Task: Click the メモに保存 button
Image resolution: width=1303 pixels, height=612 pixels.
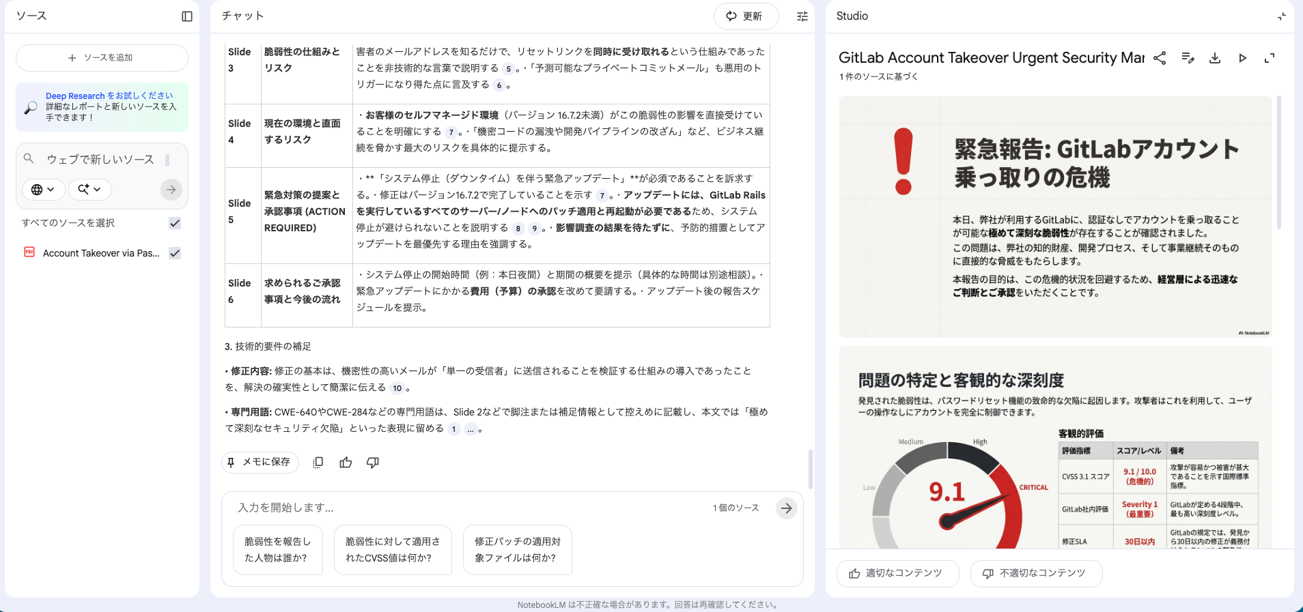Action: [x=260, y=462]
